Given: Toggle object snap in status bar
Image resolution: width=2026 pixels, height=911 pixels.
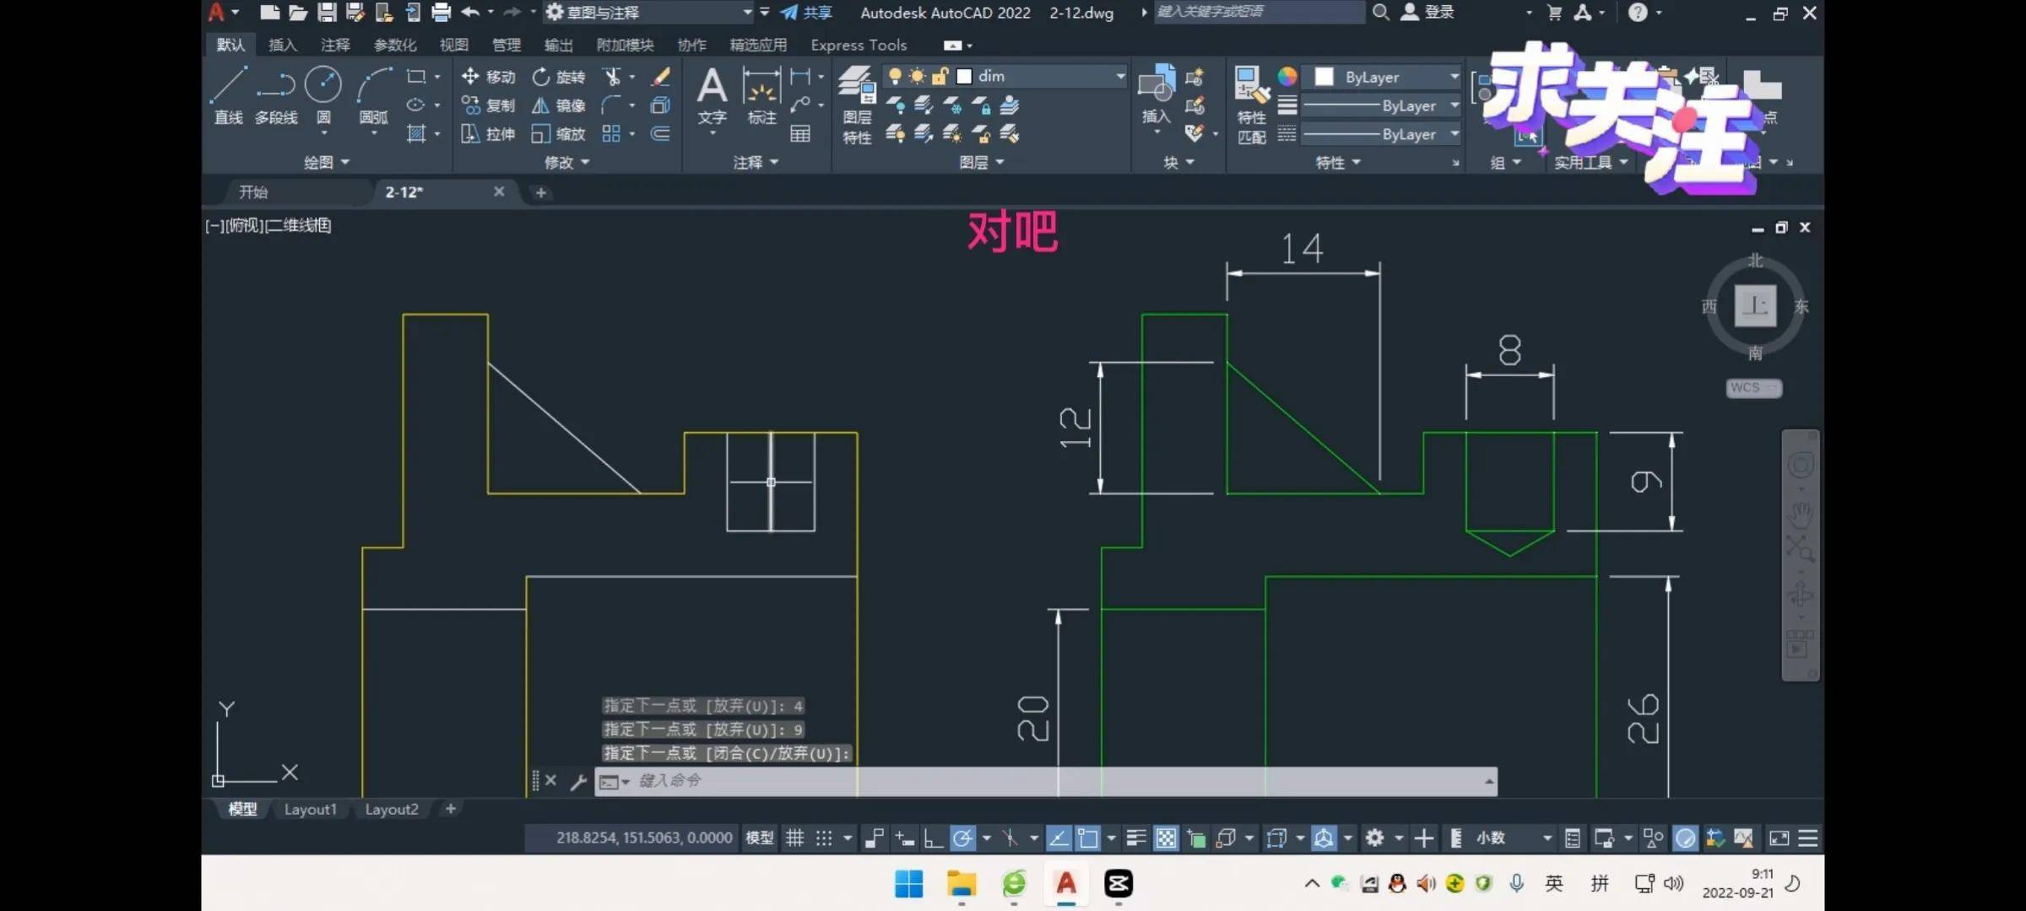Looking at the screenshot, I should [1089, 838].
